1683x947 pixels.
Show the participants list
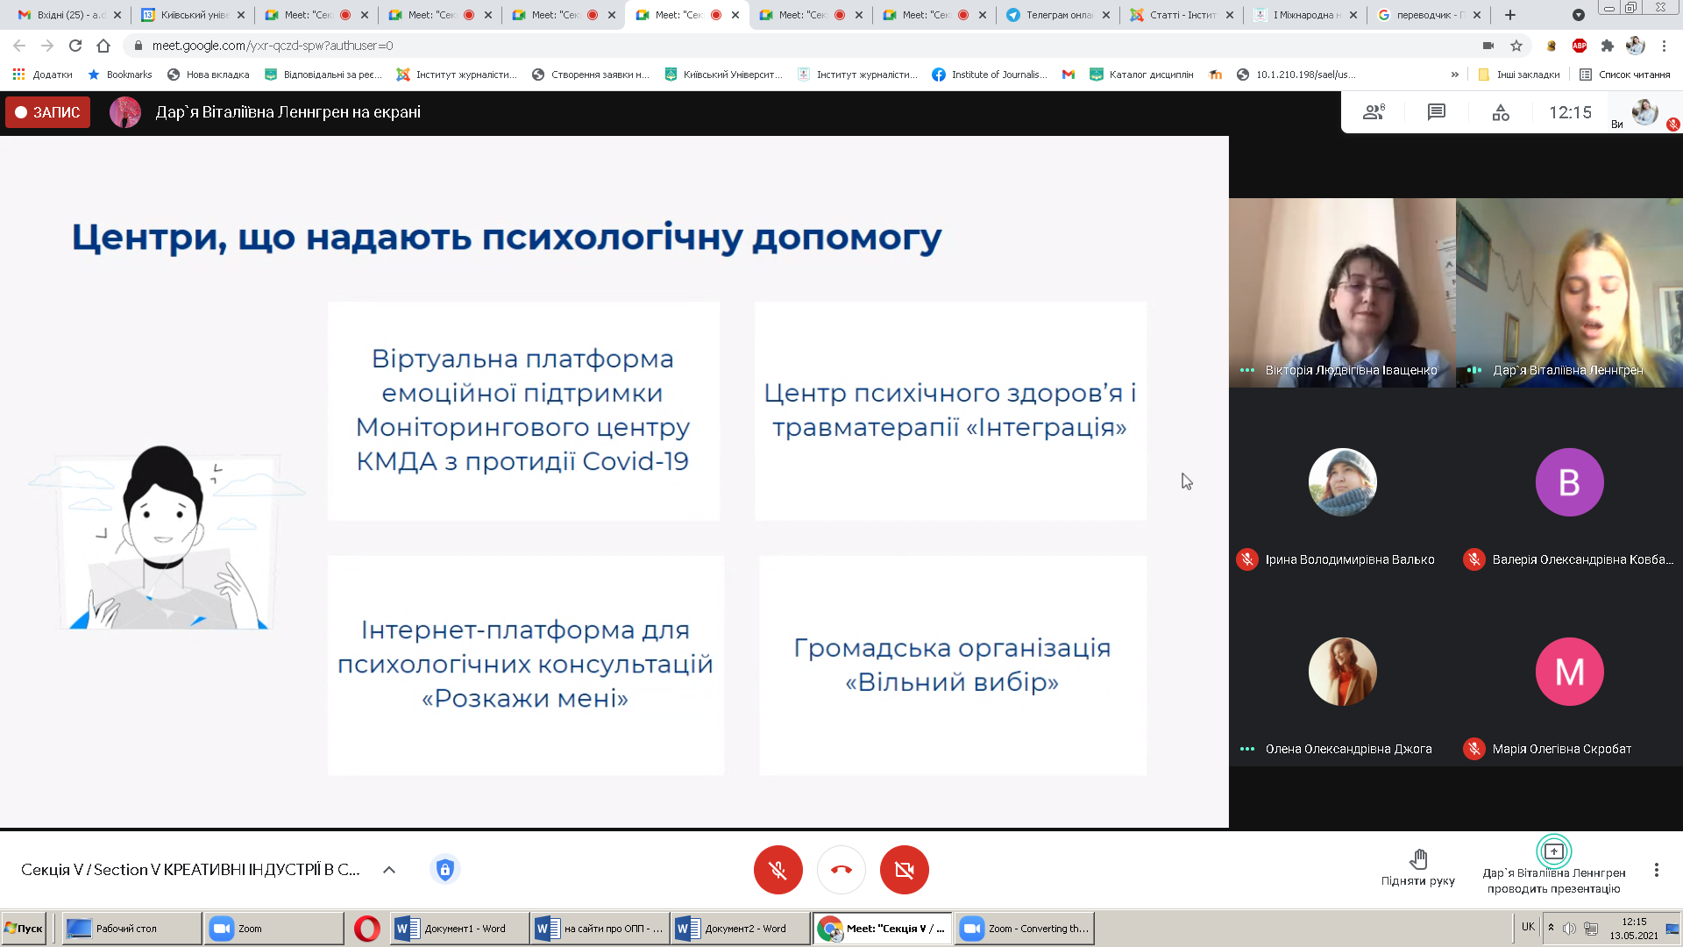[x=1373, y=112]
